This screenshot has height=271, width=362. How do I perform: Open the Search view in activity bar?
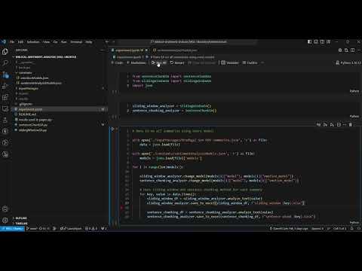(5, 63)
